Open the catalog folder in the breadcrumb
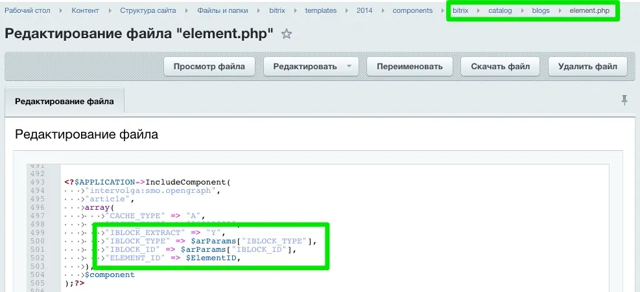The image size is (640, 292). (x=500, y=11)
